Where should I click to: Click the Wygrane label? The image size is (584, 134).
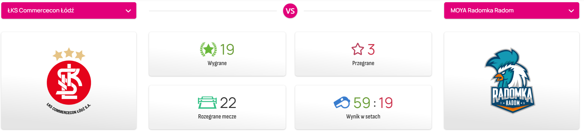coord(217,63)
